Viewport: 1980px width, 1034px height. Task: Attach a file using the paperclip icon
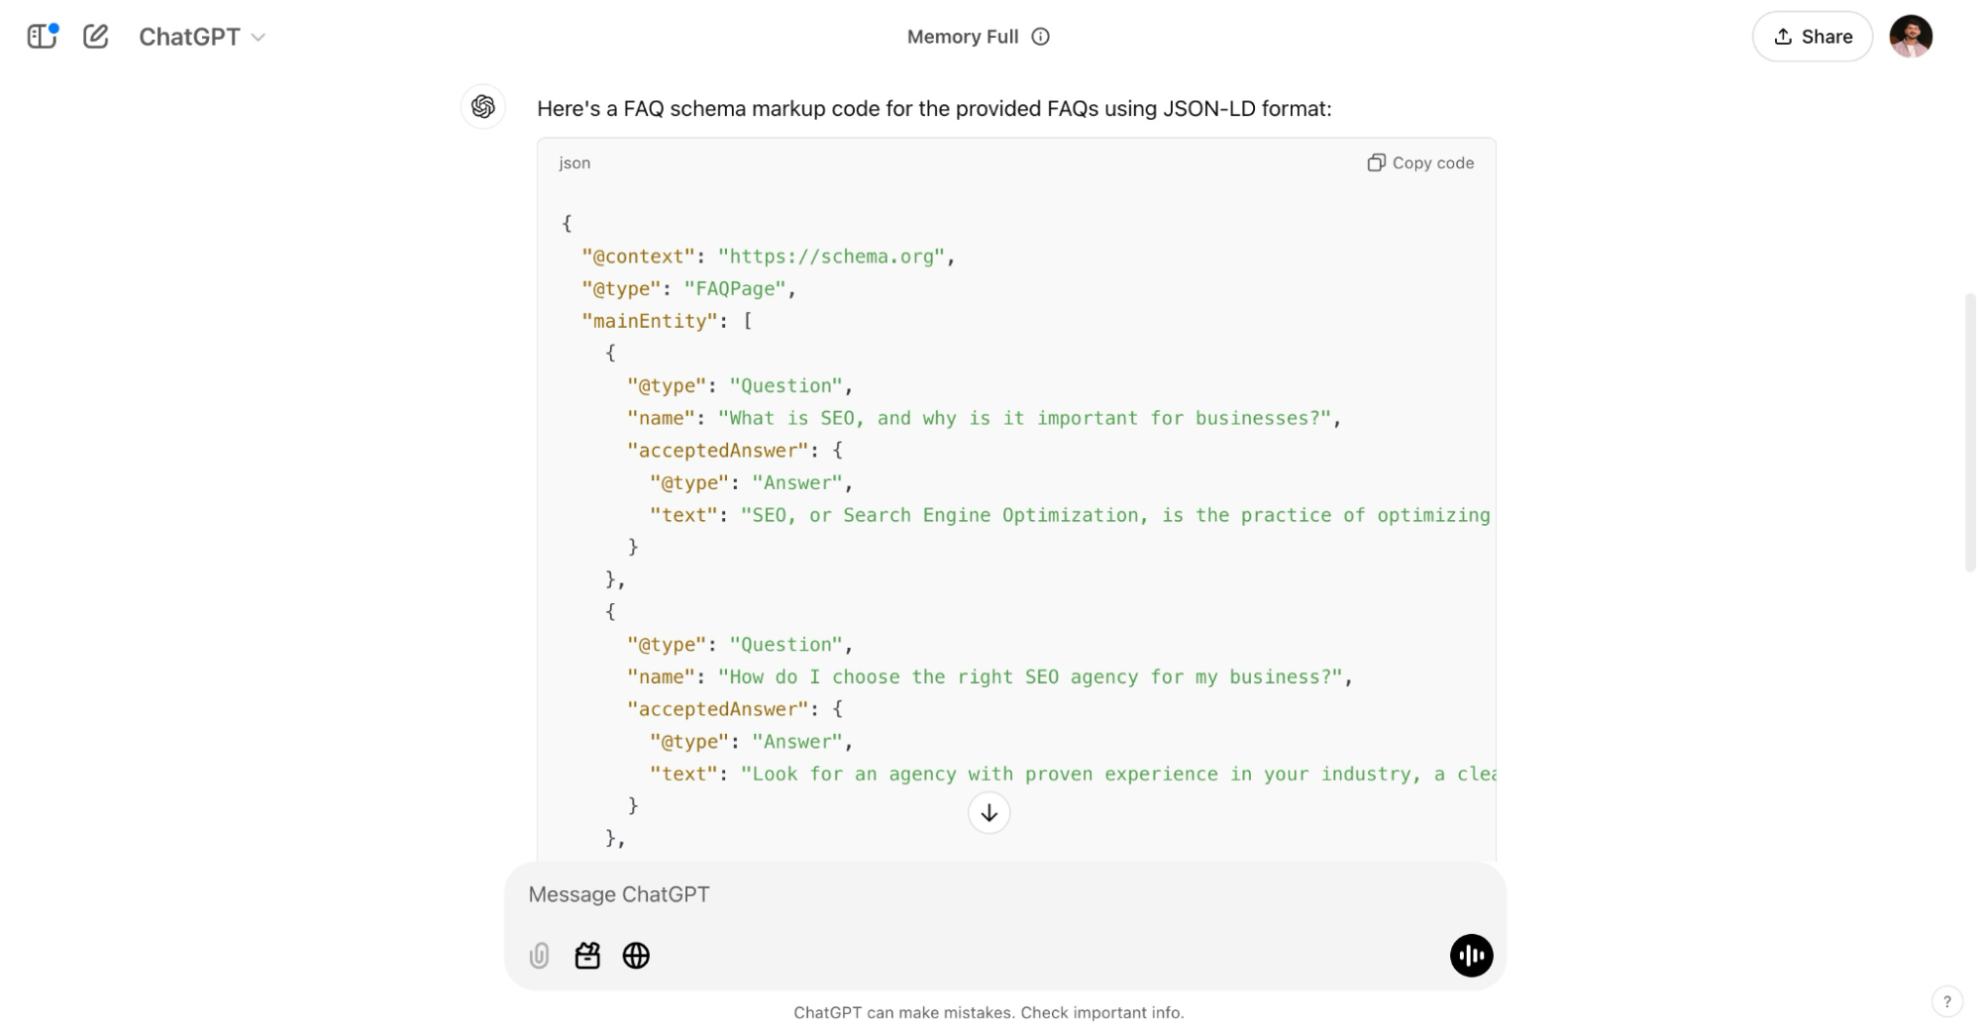click(x=539, y=956)
